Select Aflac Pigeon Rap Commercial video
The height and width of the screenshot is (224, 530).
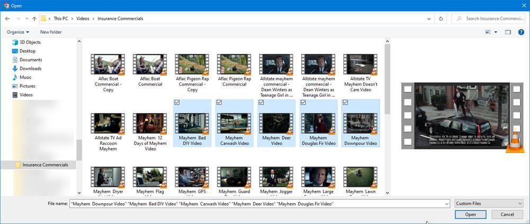coord(234,70)
